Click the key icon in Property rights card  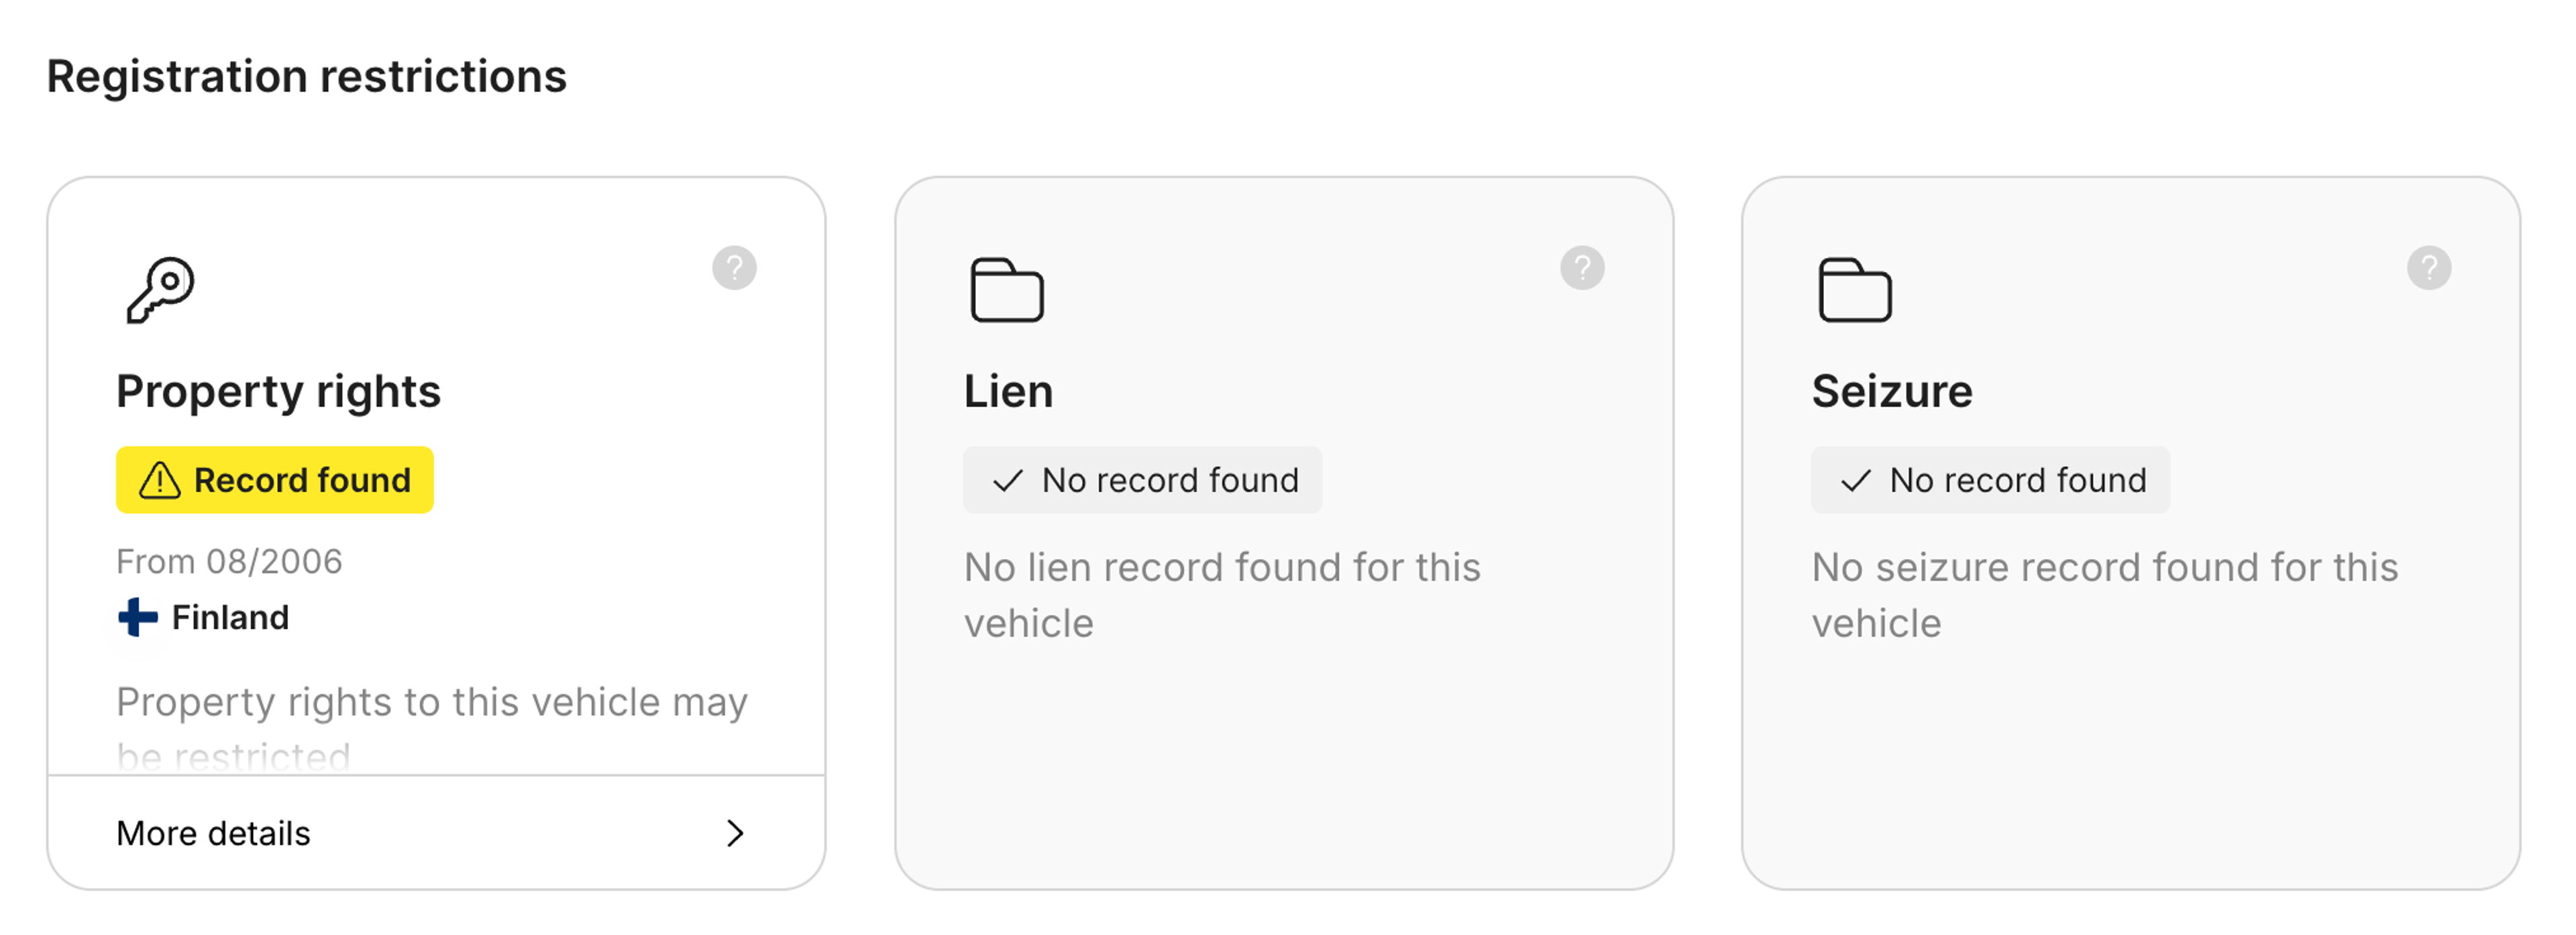[x=160, y=290]
